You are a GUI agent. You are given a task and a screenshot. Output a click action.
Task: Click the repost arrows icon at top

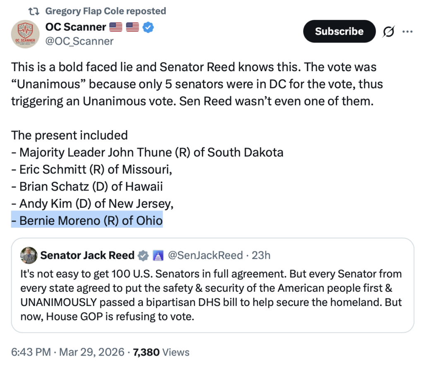[x=34, y=11]
